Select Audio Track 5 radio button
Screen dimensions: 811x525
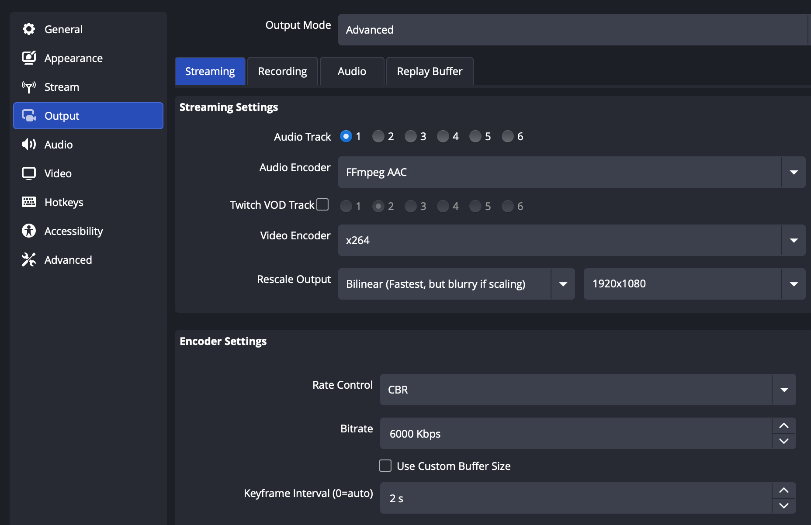(x=475, y=136)
